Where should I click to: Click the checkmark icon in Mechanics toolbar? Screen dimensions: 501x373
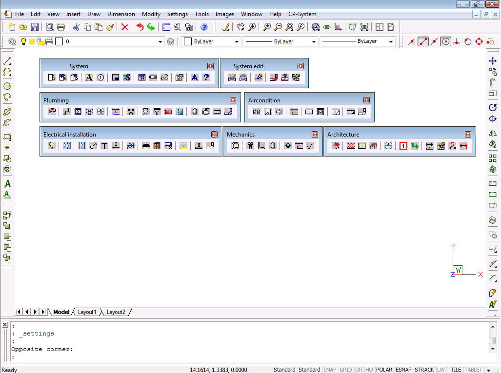coord(310,146)
